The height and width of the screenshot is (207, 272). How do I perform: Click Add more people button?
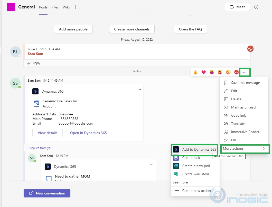(x=73, y=29)
